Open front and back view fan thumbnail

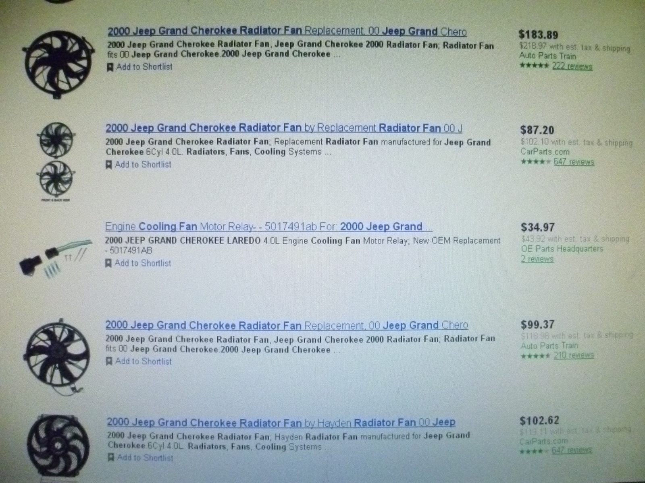(56, 162)
